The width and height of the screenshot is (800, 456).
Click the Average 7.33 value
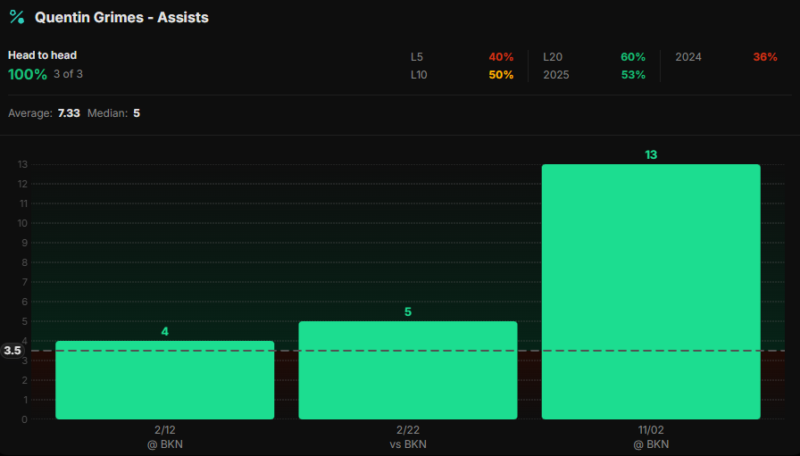coord(69,113)
